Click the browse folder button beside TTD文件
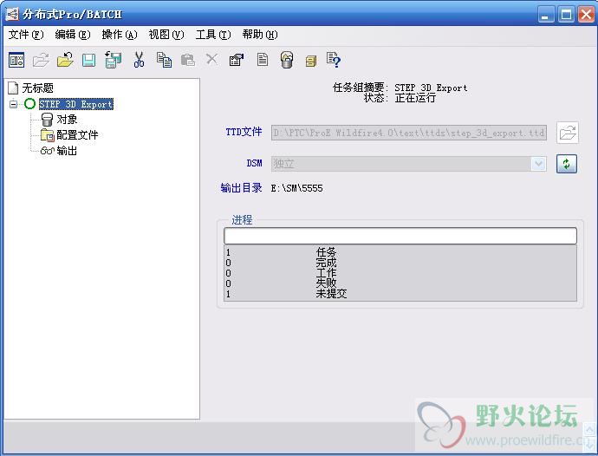Screen dimensions: 598x456 [568, 133]
